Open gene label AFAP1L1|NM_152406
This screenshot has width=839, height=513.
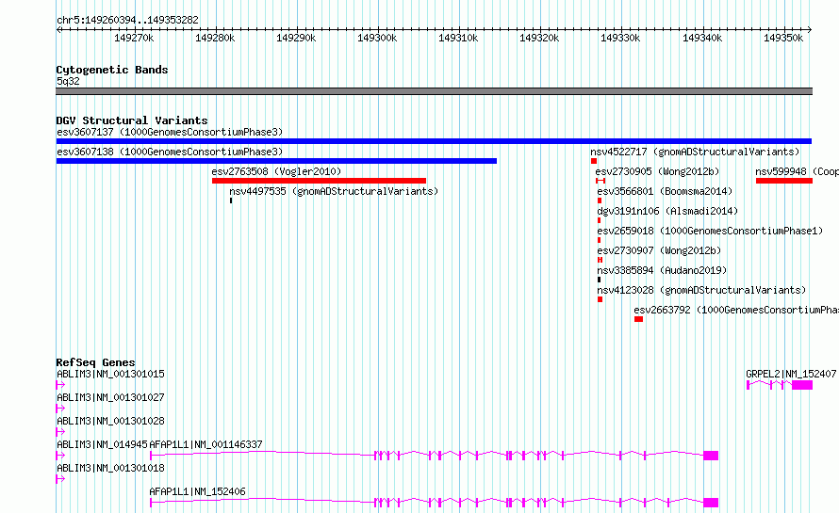point(197,491)
